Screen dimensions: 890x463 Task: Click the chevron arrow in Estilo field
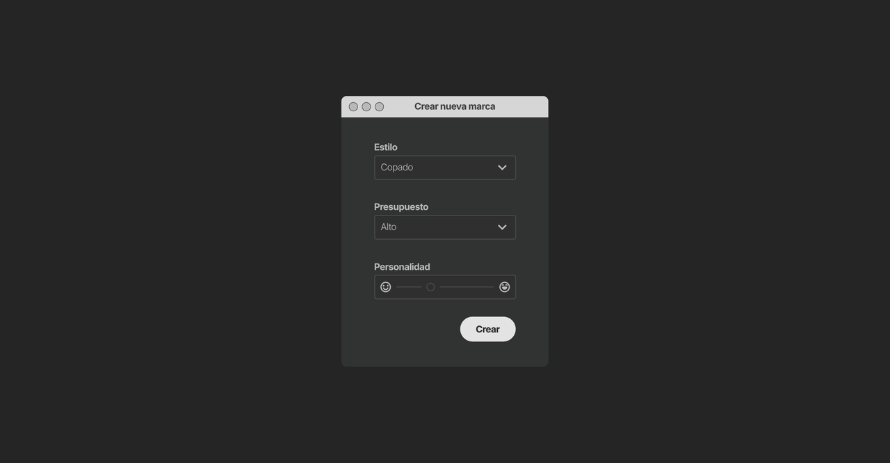click(x=502, y=168)
